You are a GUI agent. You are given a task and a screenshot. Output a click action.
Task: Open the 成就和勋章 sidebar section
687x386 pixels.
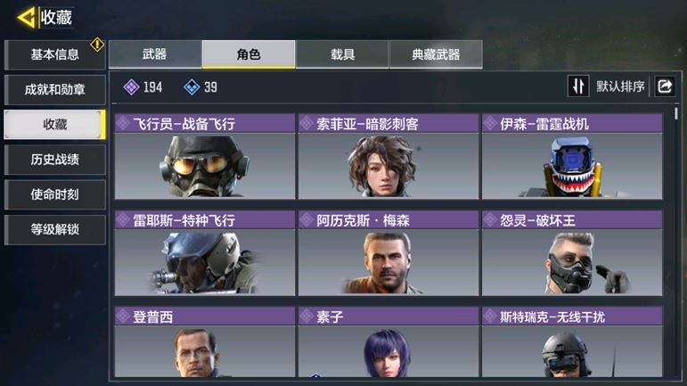click(54, 90)
